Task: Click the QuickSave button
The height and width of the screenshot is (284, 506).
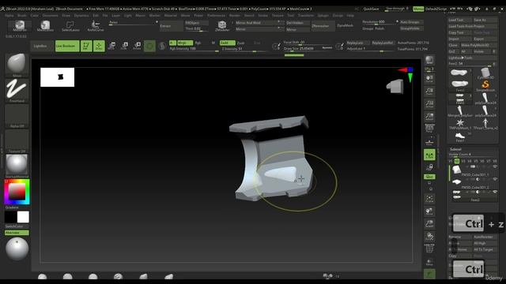Action: point(371,9)
